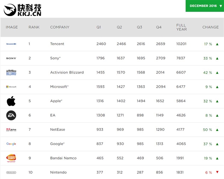Image resolution: width=224 pixels, height=179 pixels.
Task: Click rank number 10 for Nintendo
Action: (x=31, y=172)
